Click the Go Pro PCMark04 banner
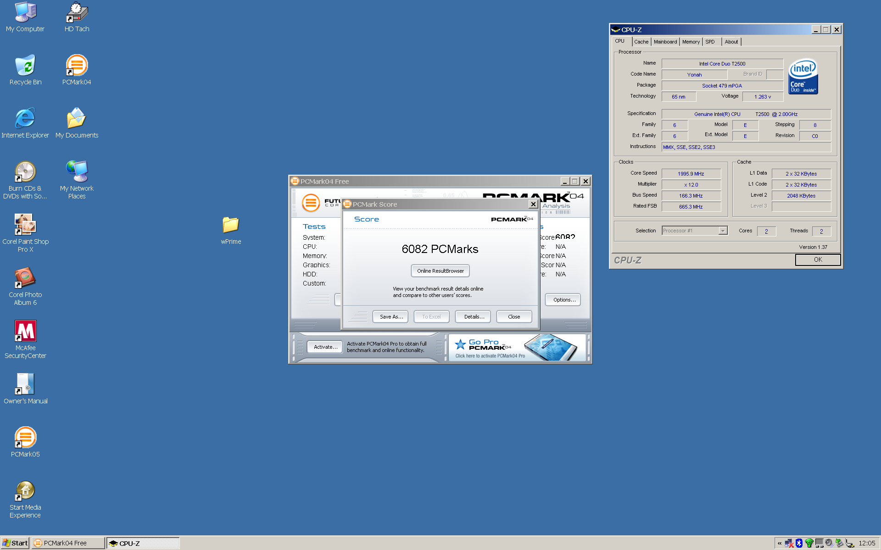This screenshot has width=881, height=550. click(x=517, y=347)
